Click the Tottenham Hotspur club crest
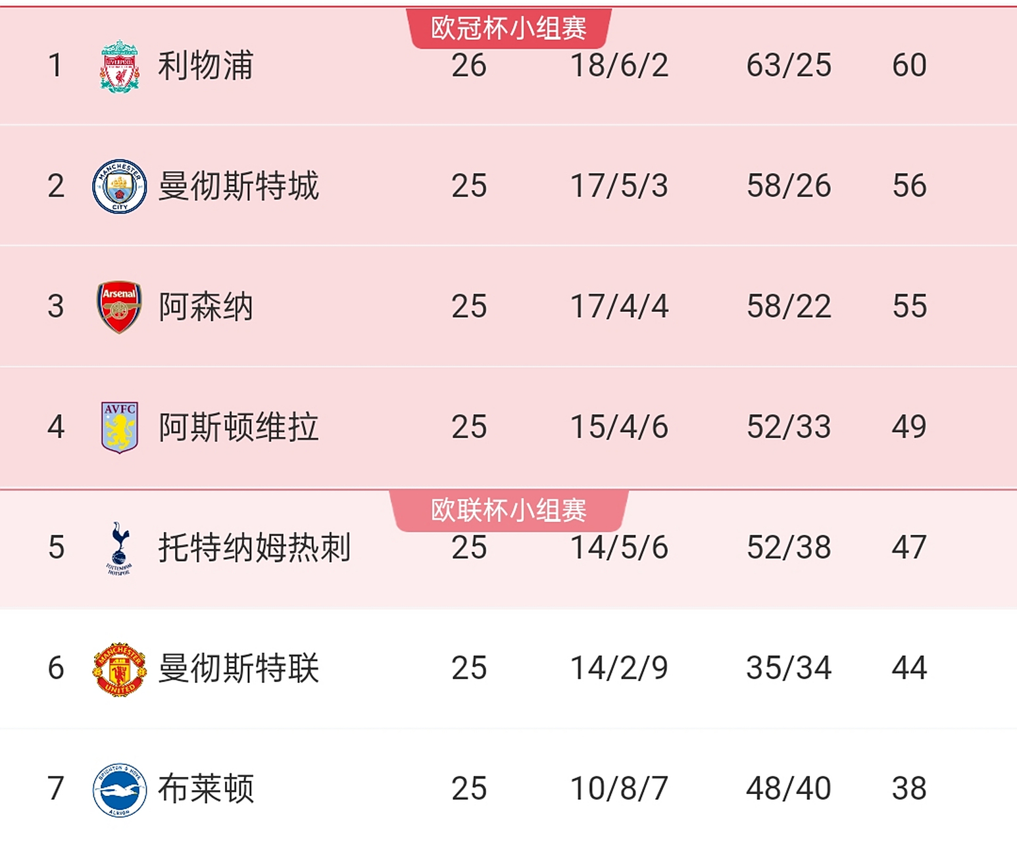 point(120,548)
